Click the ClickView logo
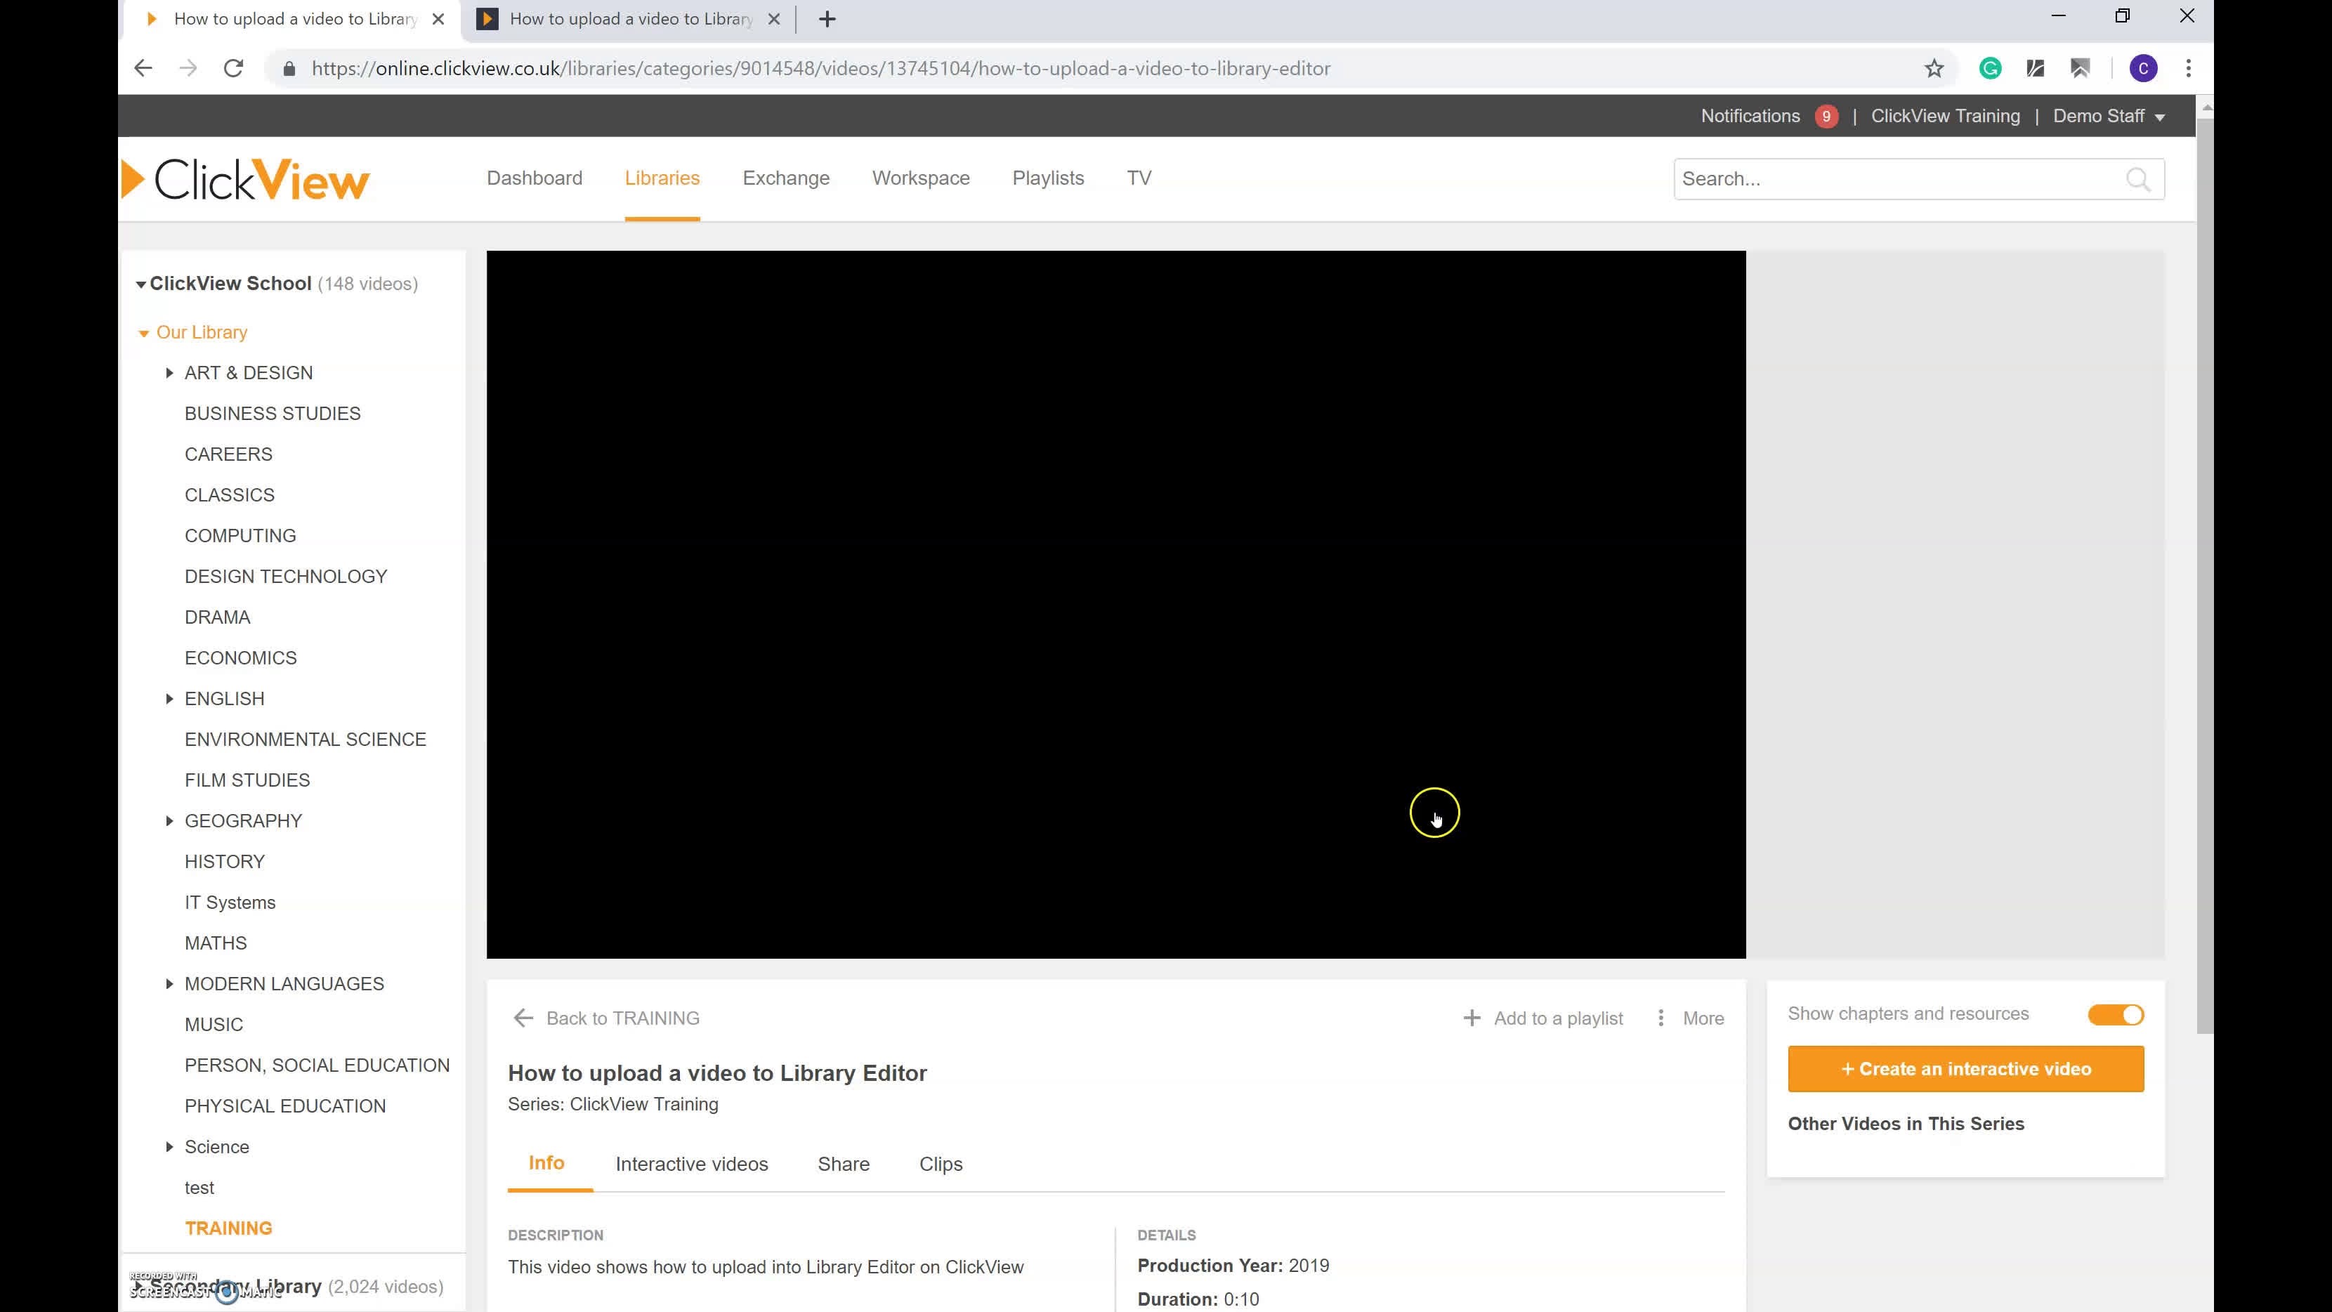This screenshot has width=2332, height=1312. click(244, 178)
